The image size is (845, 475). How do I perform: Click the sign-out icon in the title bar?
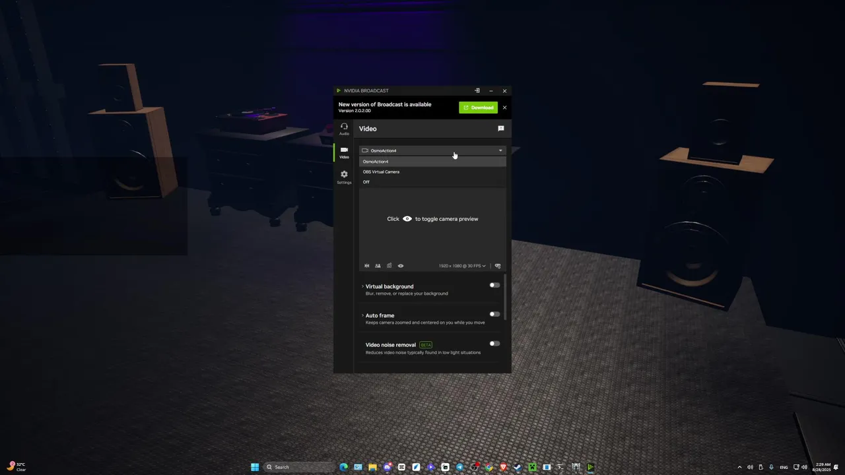coord(477,90)
